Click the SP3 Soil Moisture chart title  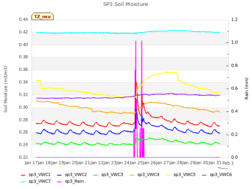tap(126, 4)
